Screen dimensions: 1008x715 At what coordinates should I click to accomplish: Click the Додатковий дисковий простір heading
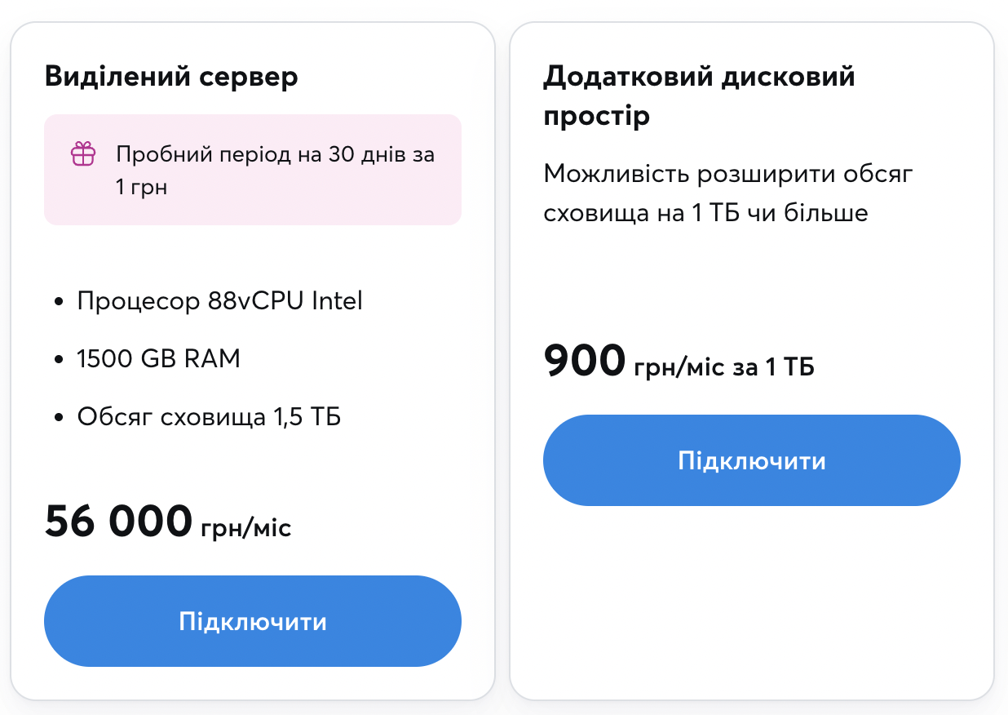699,95
